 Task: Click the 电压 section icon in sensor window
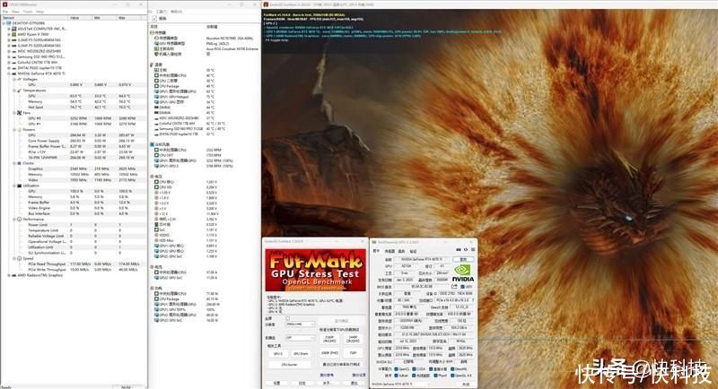(x=152, y=177)
